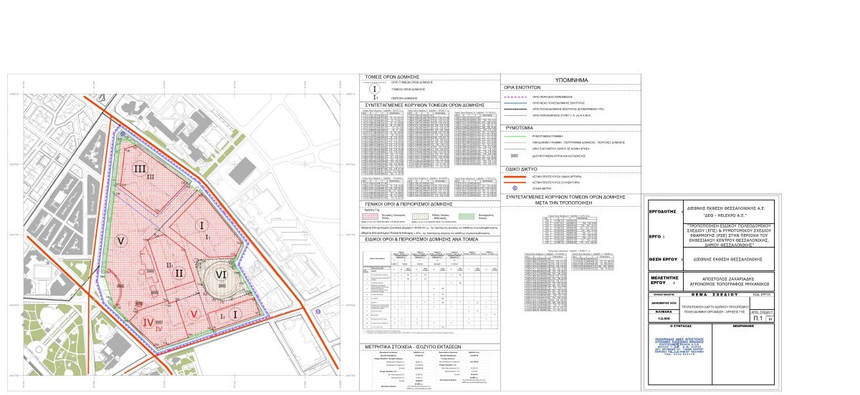Screen dimensions: 860x395
Task: Click the ΥΠΟΜΝΗΜΑ legend heading
Action: pos(571,79)
